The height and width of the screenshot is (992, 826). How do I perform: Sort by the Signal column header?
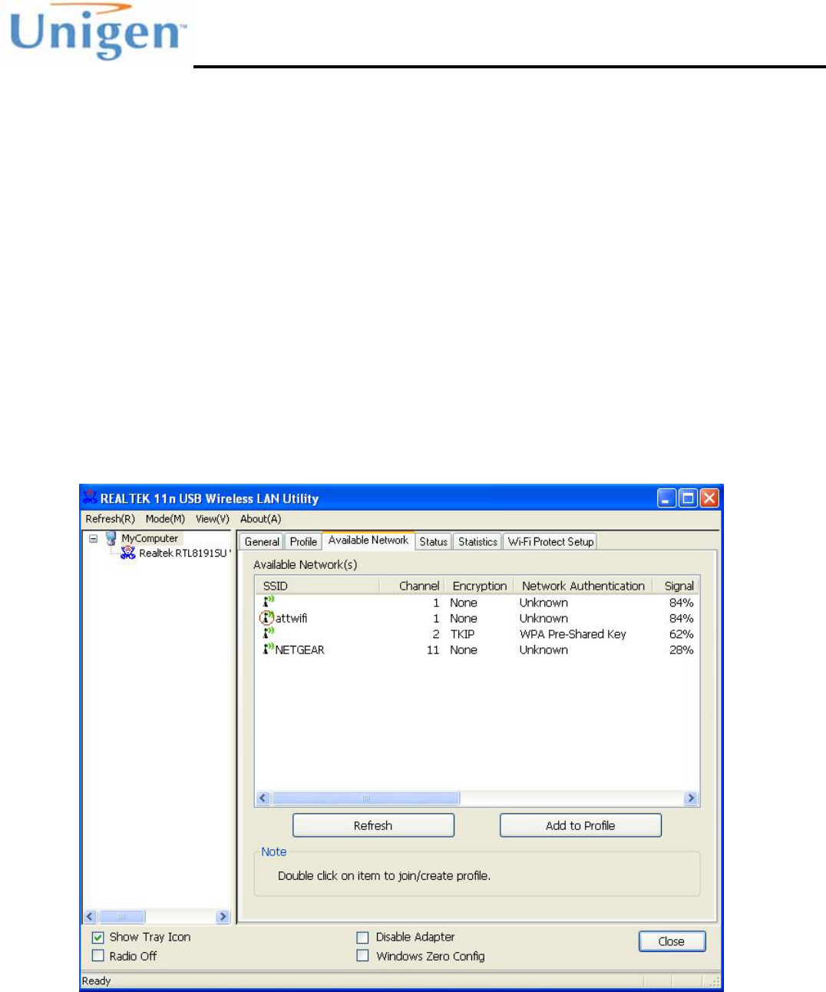(676, 586)
